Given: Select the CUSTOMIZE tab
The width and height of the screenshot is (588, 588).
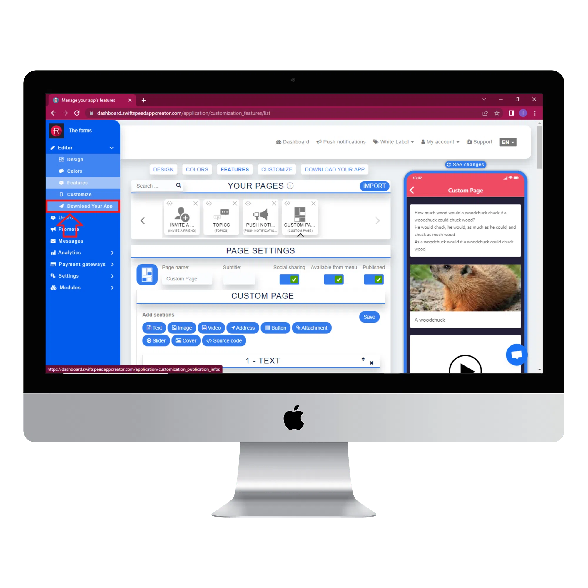Looking at the screenshot, I should pyautogui.click(x=277, y=169).
